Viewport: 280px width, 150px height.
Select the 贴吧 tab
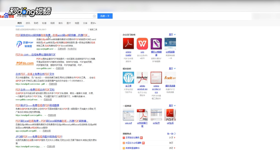pyautogui.click(x=36, y=23)
